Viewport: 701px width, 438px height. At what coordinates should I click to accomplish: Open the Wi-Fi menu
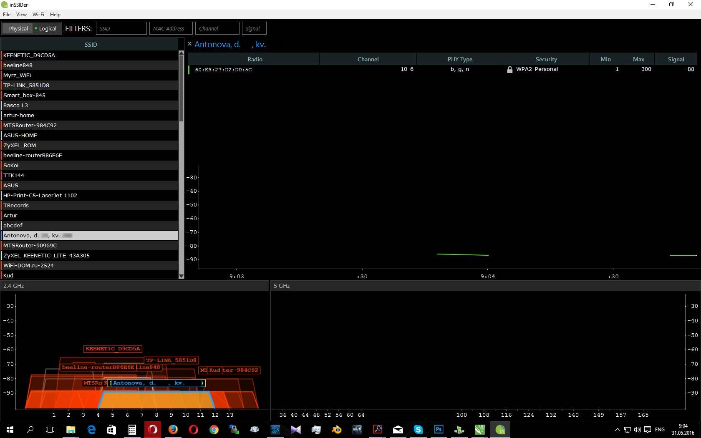tap(38, 14)
